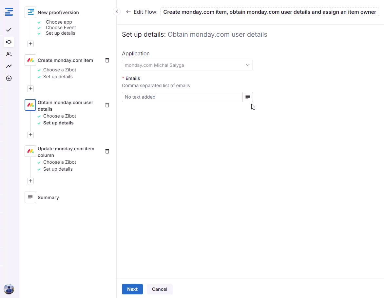Open the Summary step
384x298 pixels.
pos(48,197)
